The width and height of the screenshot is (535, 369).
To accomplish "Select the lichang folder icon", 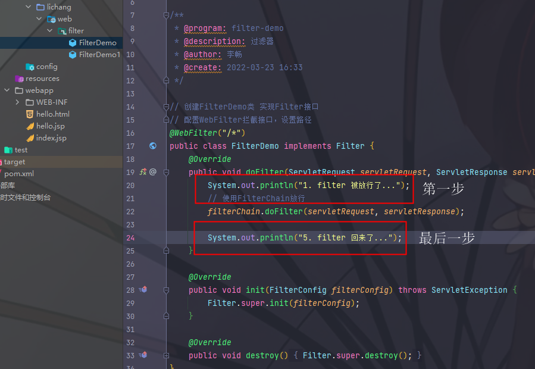I will pos(40,7).
